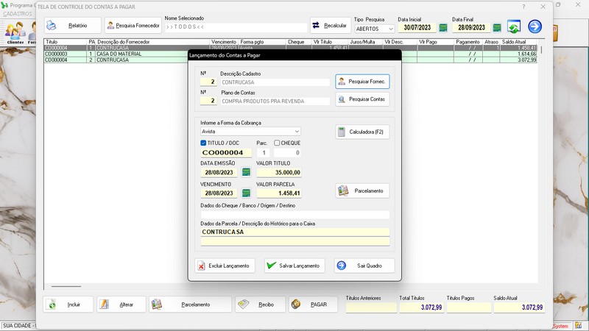Image resolution: width=589 pixels, height=331 pixels.
Task: Click help question mark in title bar
Action: pyautogui.click(x=523, y=7)
